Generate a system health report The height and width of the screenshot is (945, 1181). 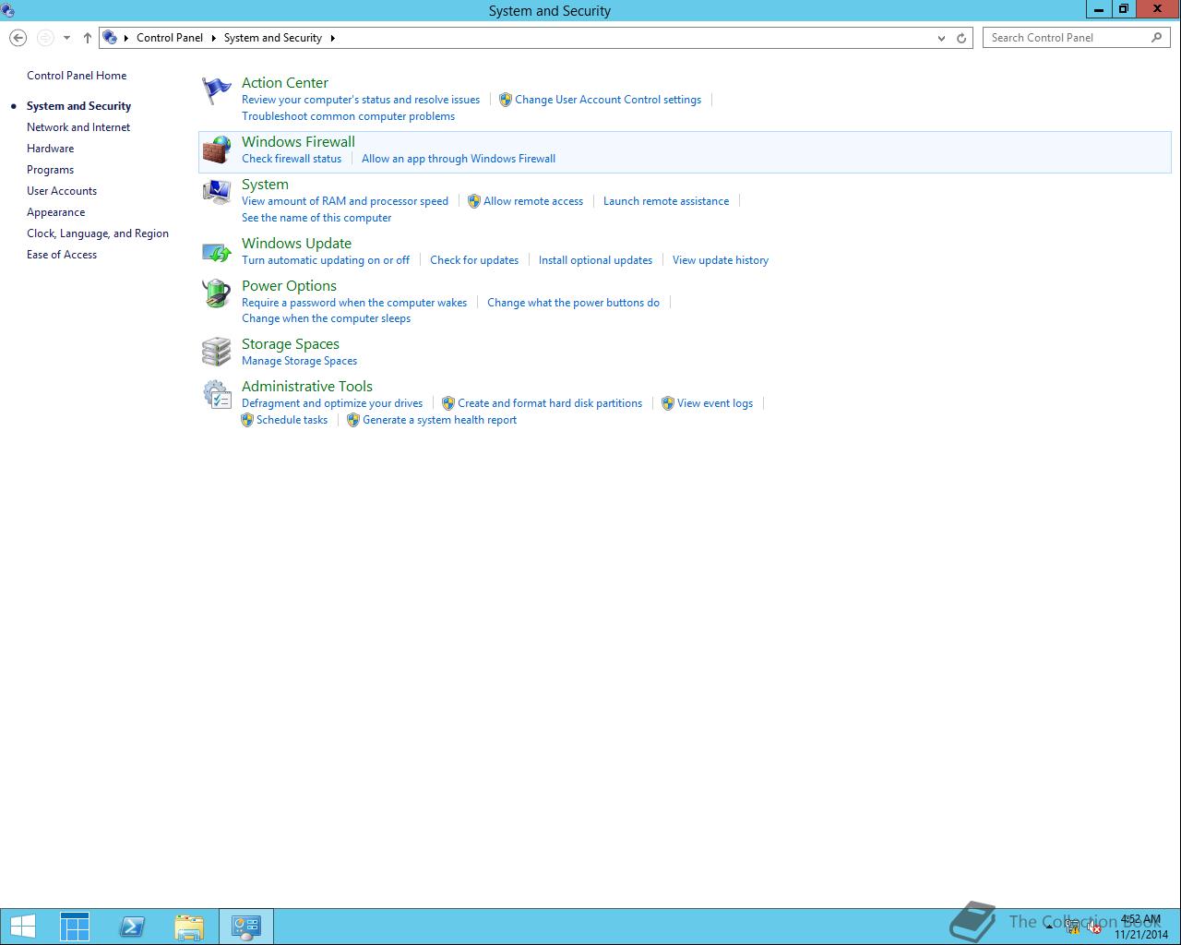[x=439, y=420]
